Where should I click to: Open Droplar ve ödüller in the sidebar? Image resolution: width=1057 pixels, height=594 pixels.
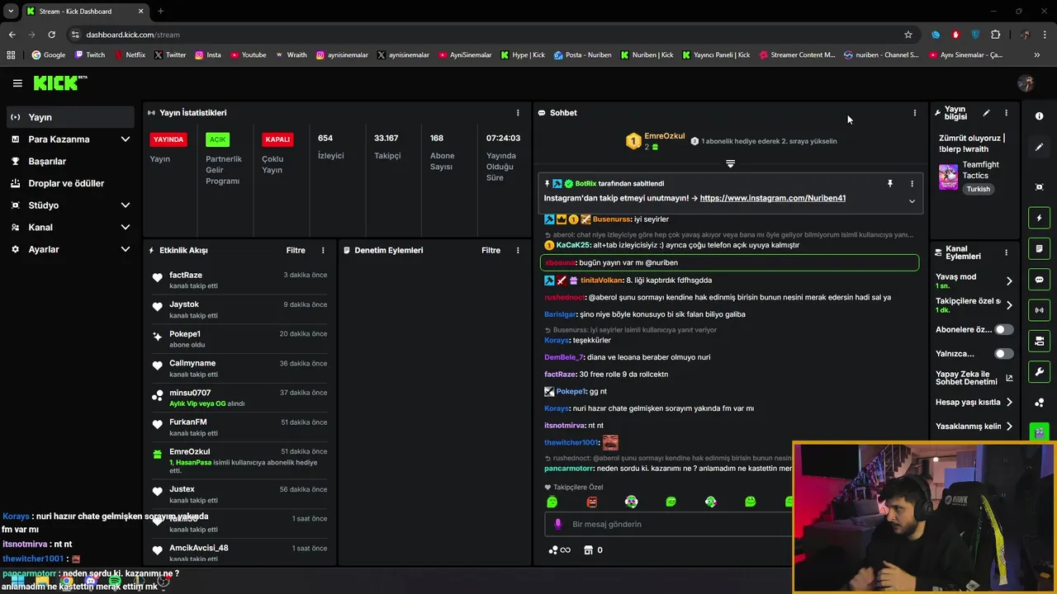click(70, 183)
